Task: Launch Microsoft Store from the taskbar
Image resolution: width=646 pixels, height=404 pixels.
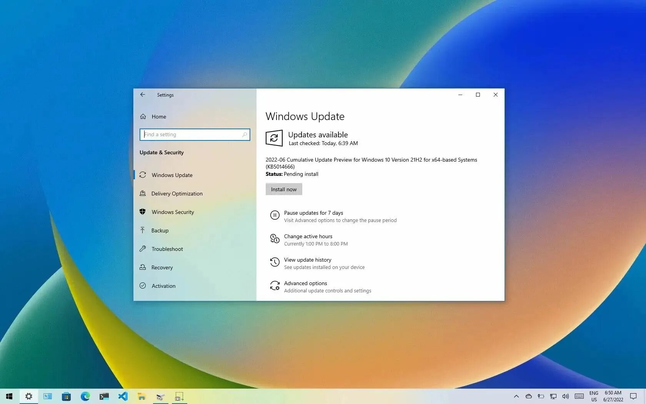Action: coord(66,396)
